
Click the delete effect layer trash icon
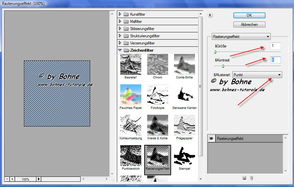click(x=251, y=178)
